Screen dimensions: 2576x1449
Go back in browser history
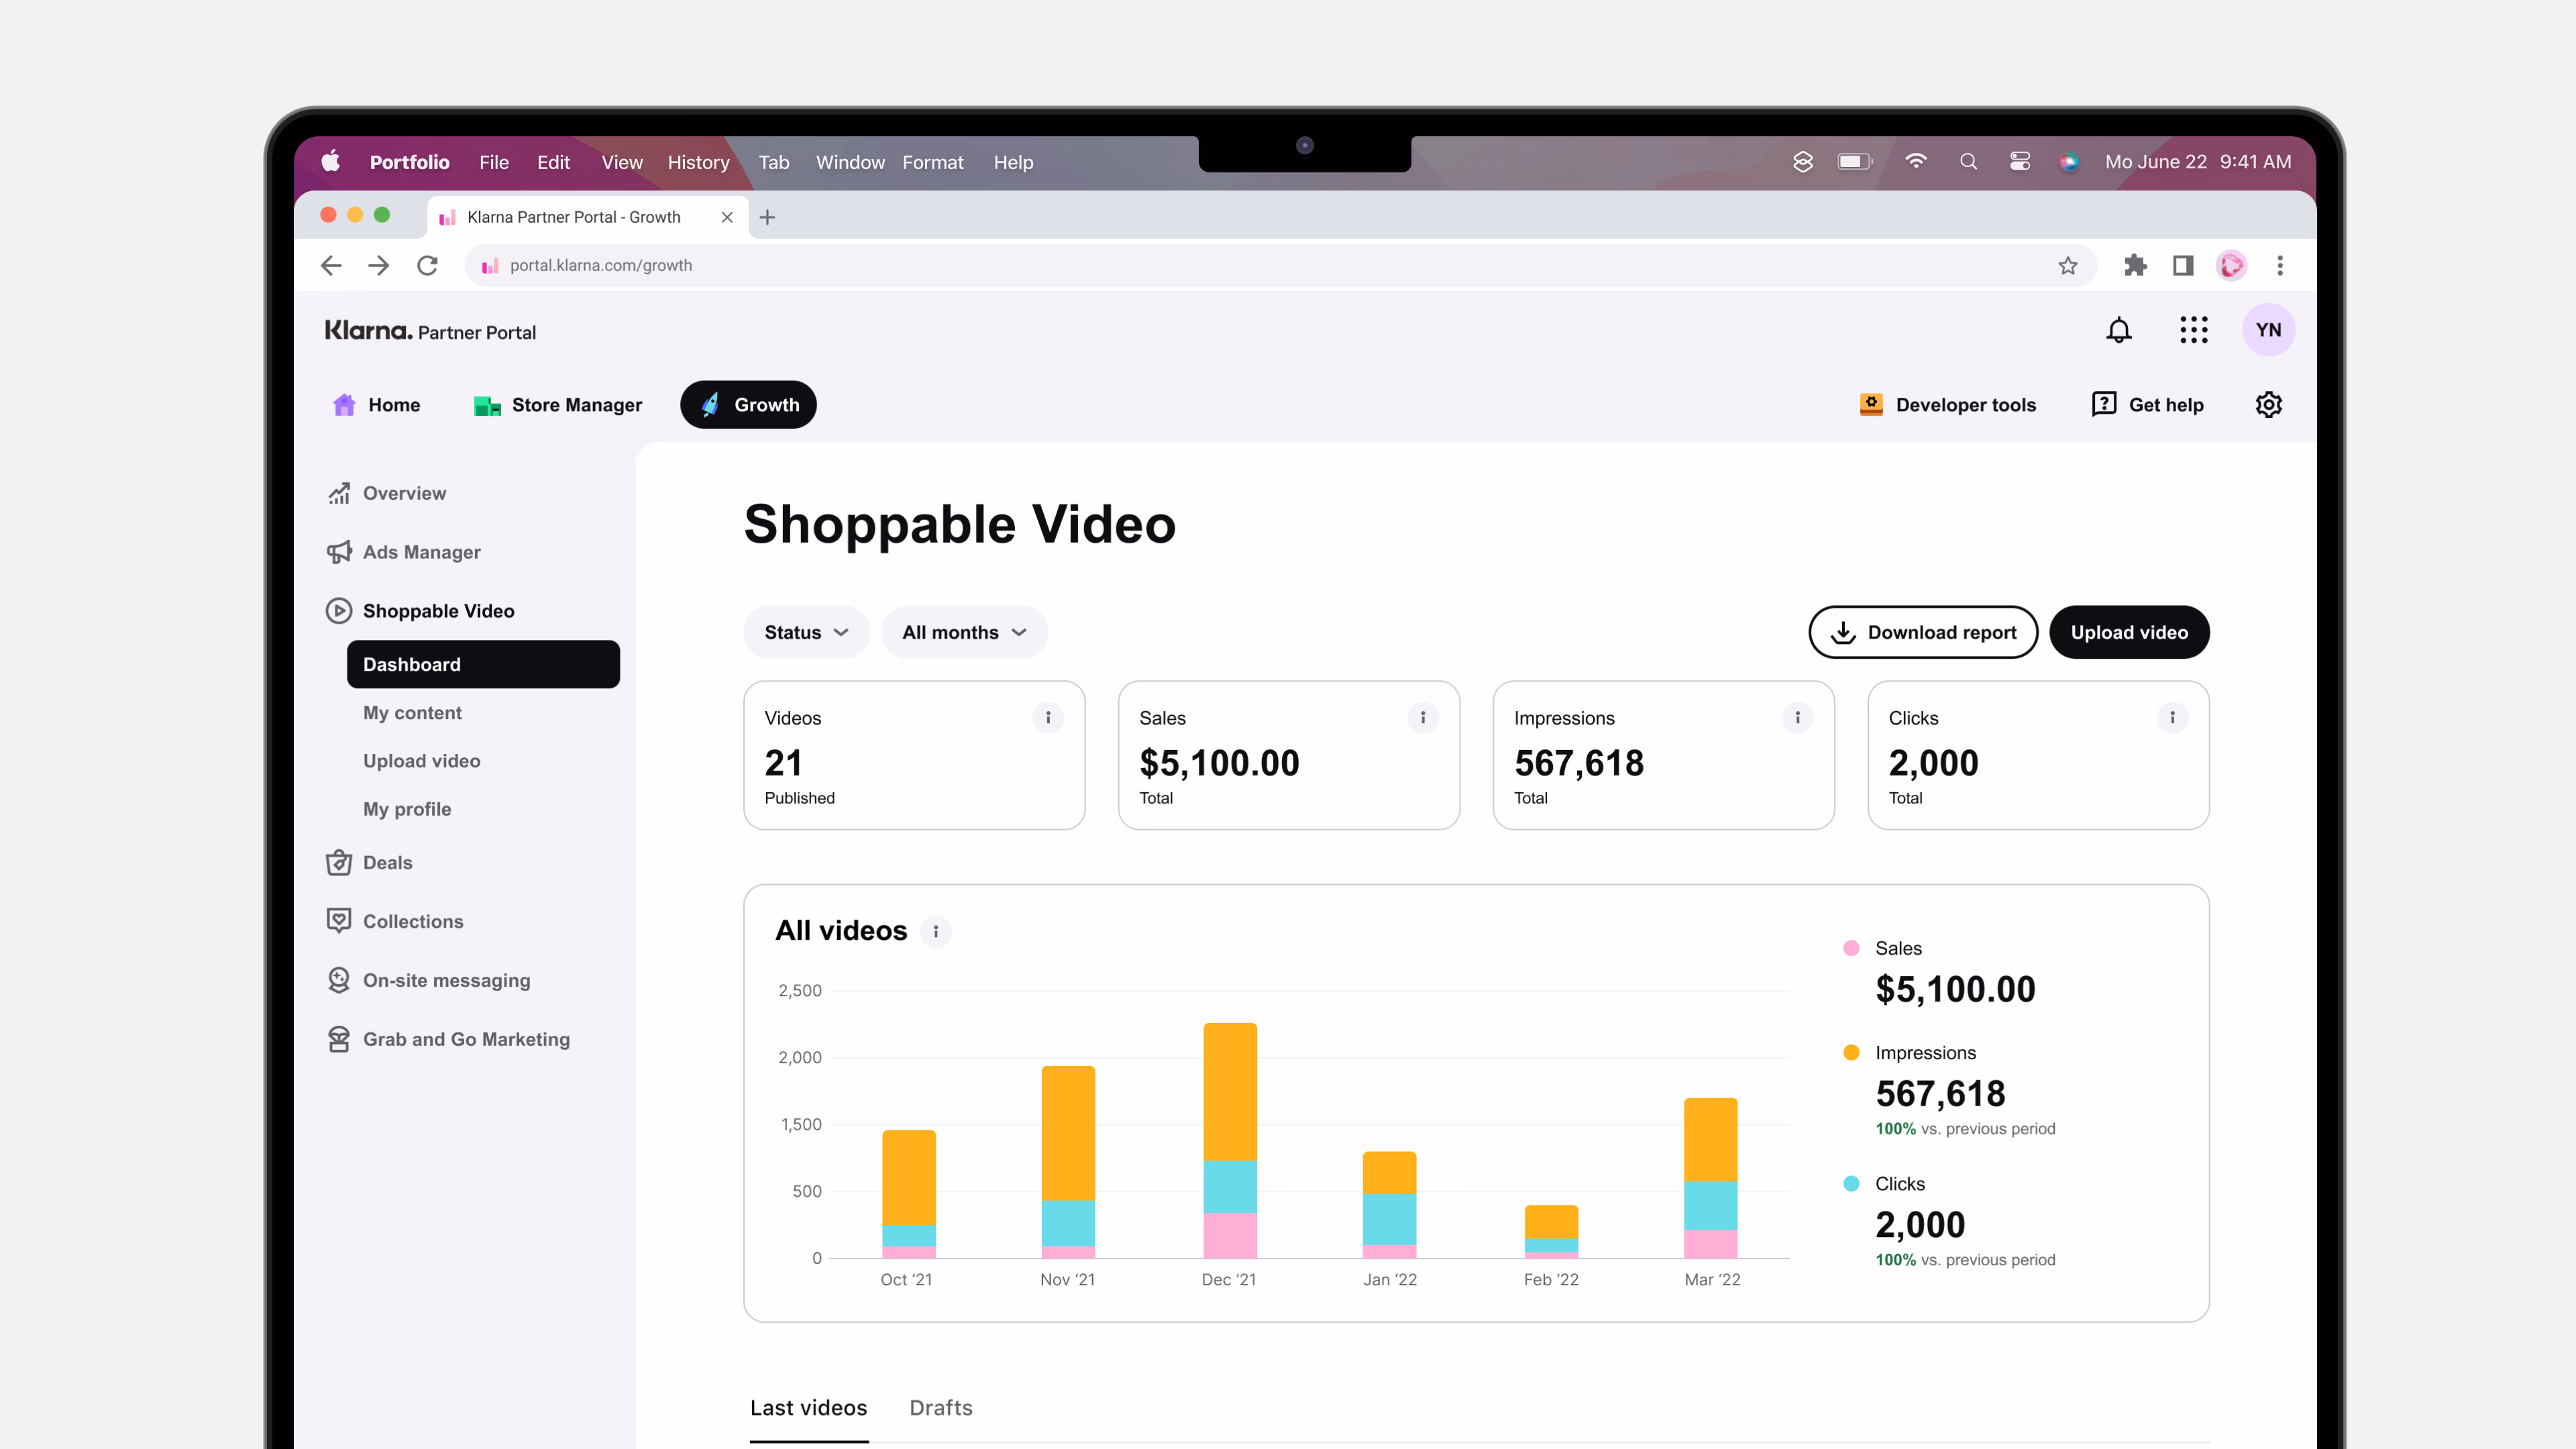pyautogui.click(x=331, y=265)
